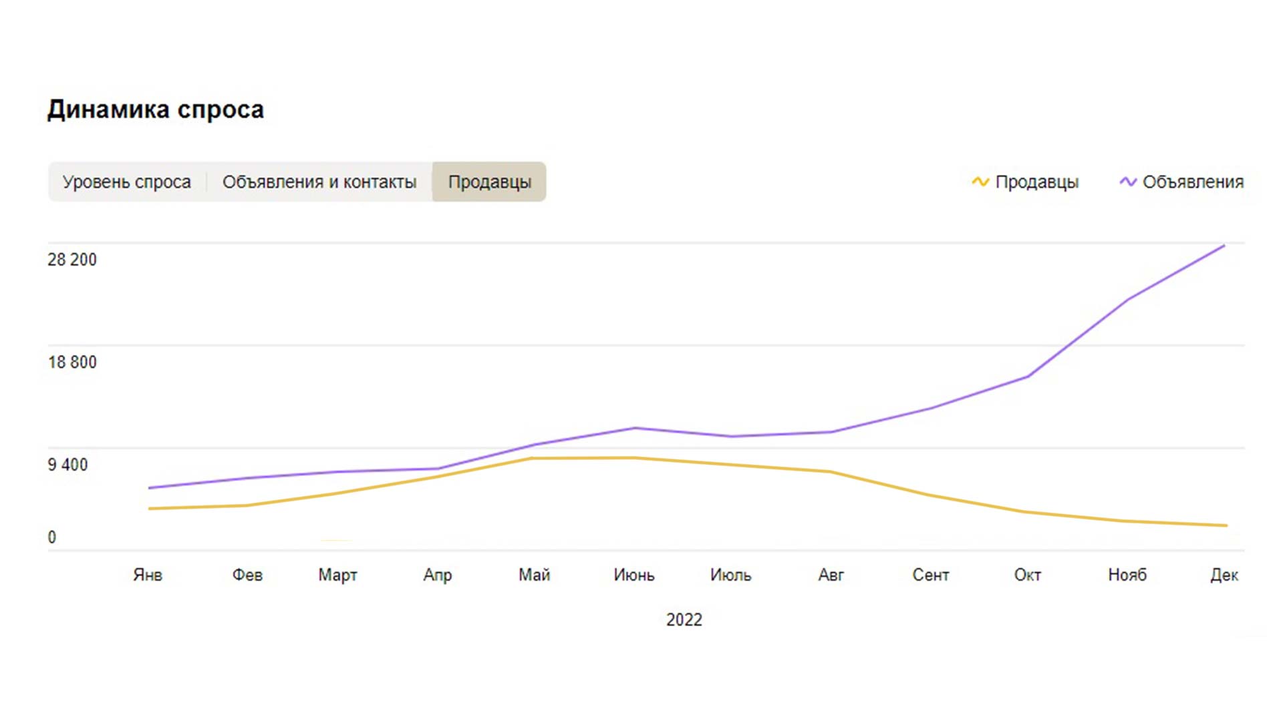Click the yellow line's June peak point
Viewport: 1283px width, 721px height.
(634, 458)
